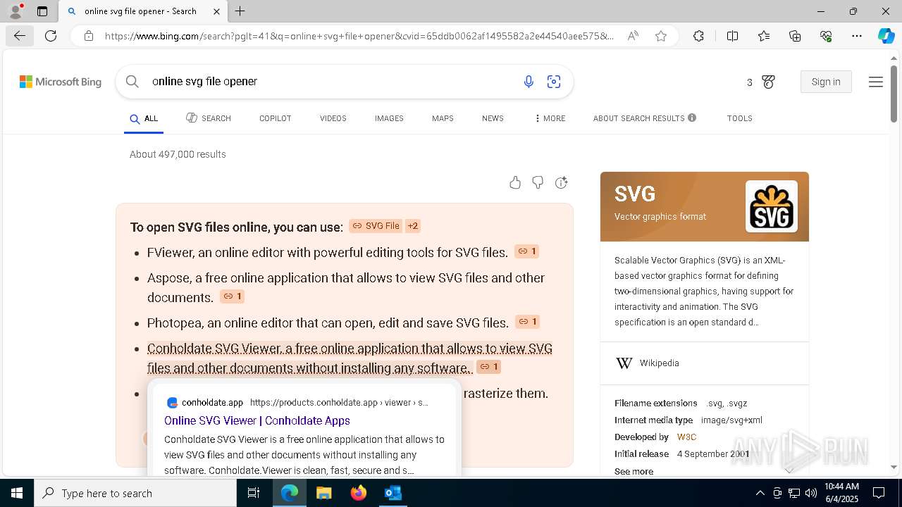902x507 pixels.
Task: Click the browser Back arrow
Action: [x=19, y=36]
